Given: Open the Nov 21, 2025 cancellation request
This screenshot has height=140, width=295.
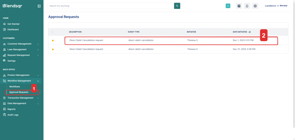Looking at the screenshot, I should click(x=86, y=49).
